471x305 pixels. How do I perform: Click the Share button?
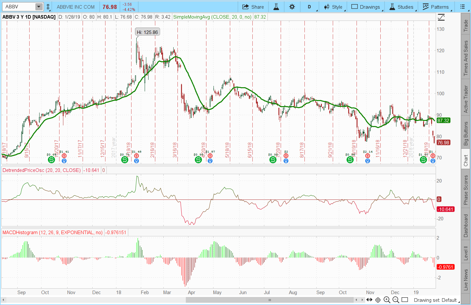tap(253, 7)
